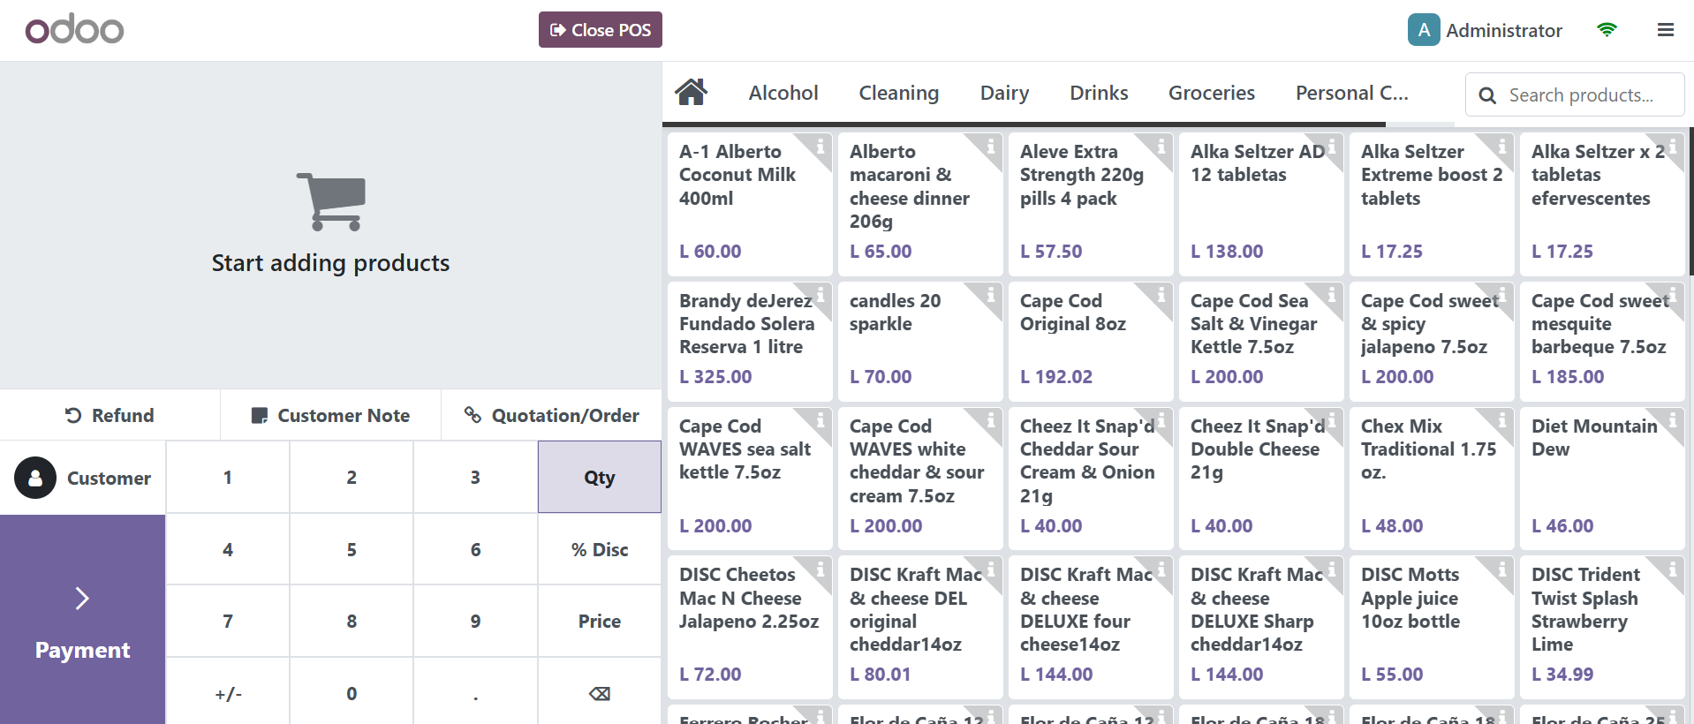Click the Odoo logo
1694x724 pixels.
[x=74, y=29]
